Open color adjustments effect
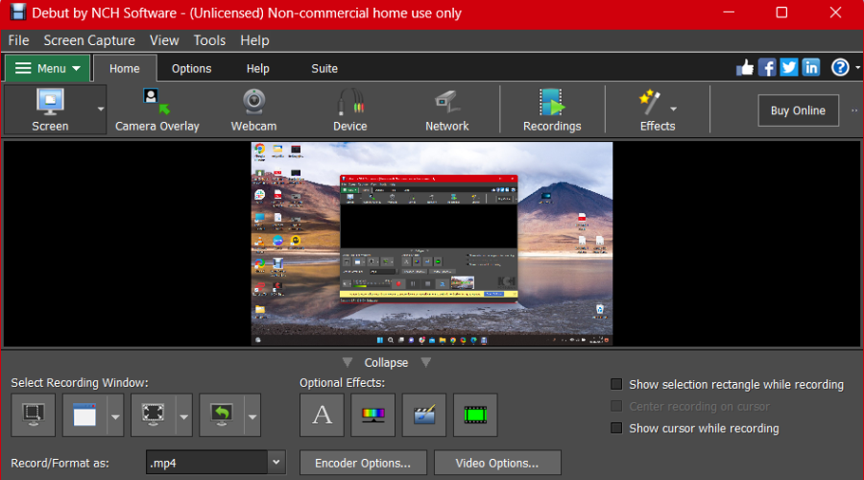The height and width of the screenshot is (480, 864). 373,415
